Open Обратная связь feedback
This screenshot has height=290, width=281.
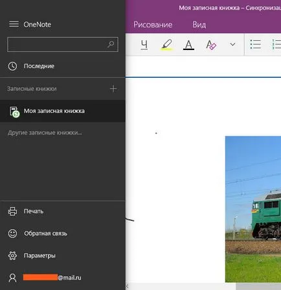(x=63, y=234)
